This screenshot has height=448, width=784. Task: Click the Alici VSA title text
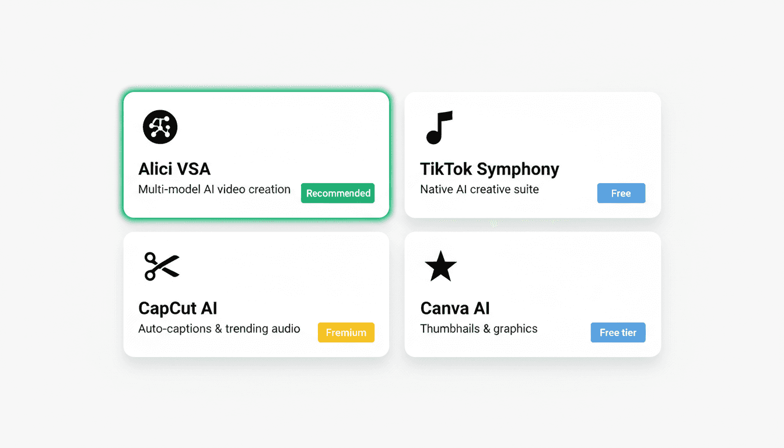click(x=174, y=169)
